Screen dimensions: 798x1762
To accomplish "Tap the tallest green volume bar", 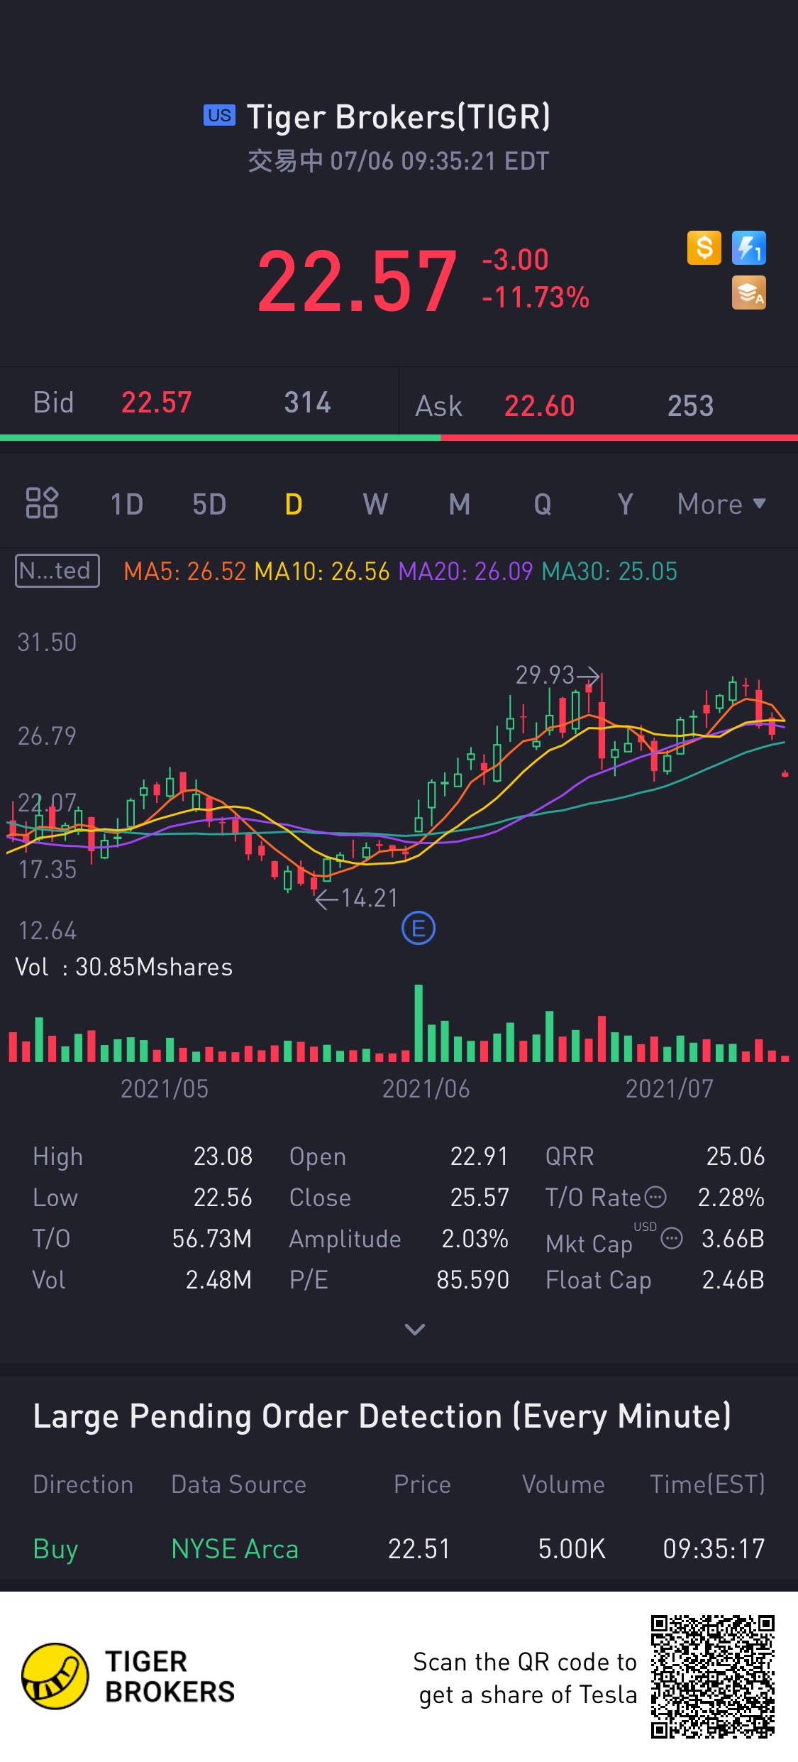I will tap(419, 1023).
